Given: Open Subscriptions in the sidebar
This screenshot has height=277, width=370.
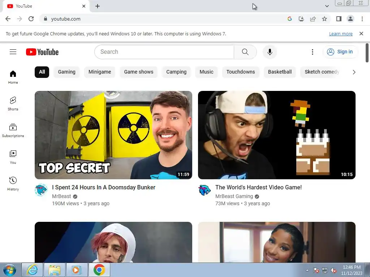Looking at the screenshot, I should 13,131.
